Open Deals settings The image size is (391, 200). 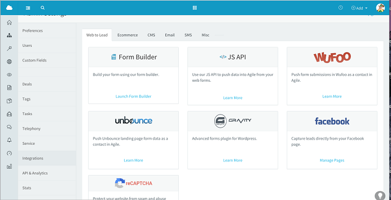[x=47, y=84]
